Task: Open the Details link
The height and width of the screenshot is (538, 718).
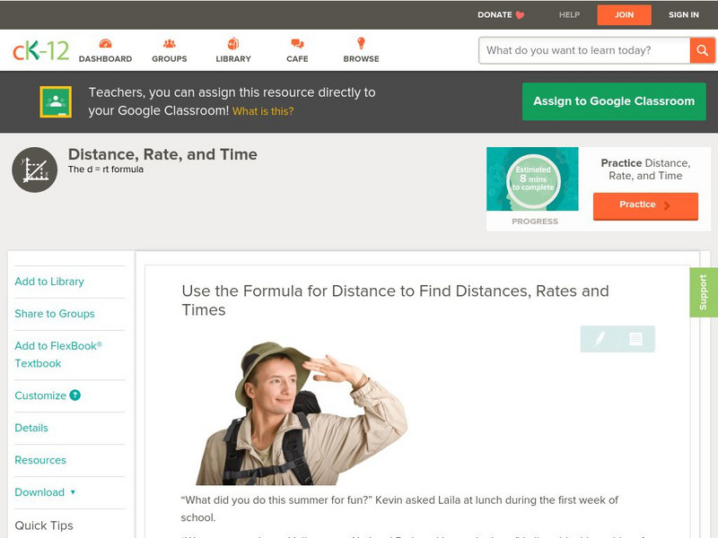Action: point(31,428)
